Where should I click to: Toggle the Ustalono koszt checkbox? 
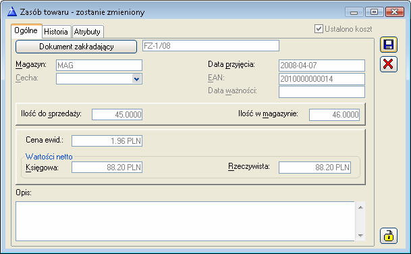point(319,28)
